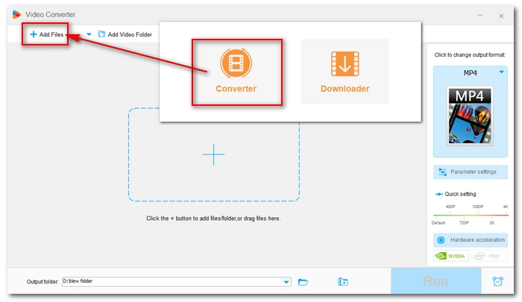Select 2K on the quick setting scale
The height and width of the screenshot is (302, 522).
(491, 223)
